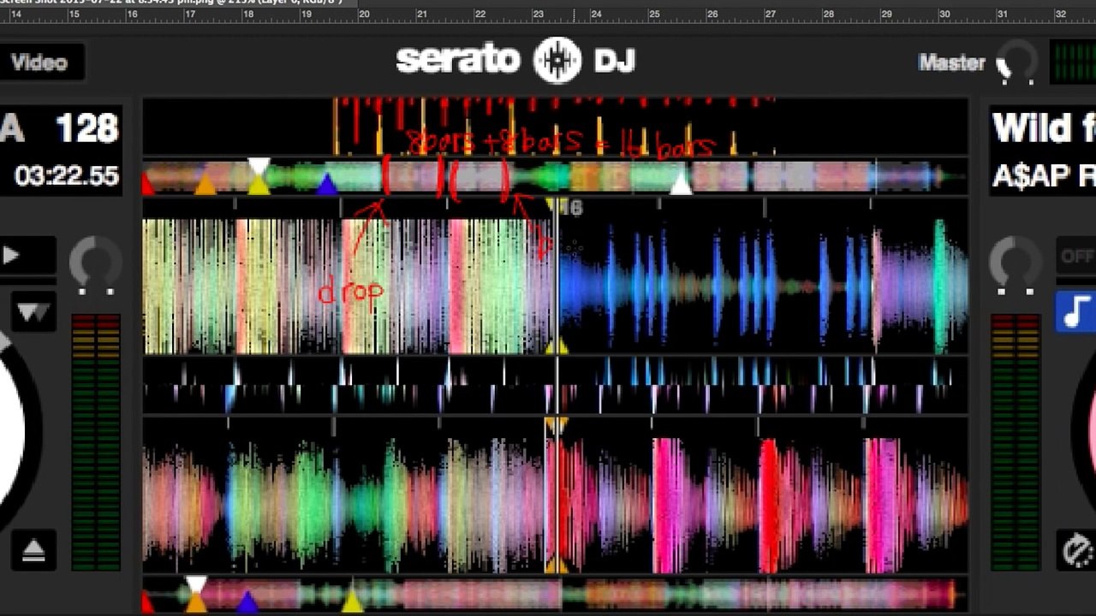This screenshot has height=616, width=1096.
Task: Click the Wild f... track title
Action: point(1044,129)
